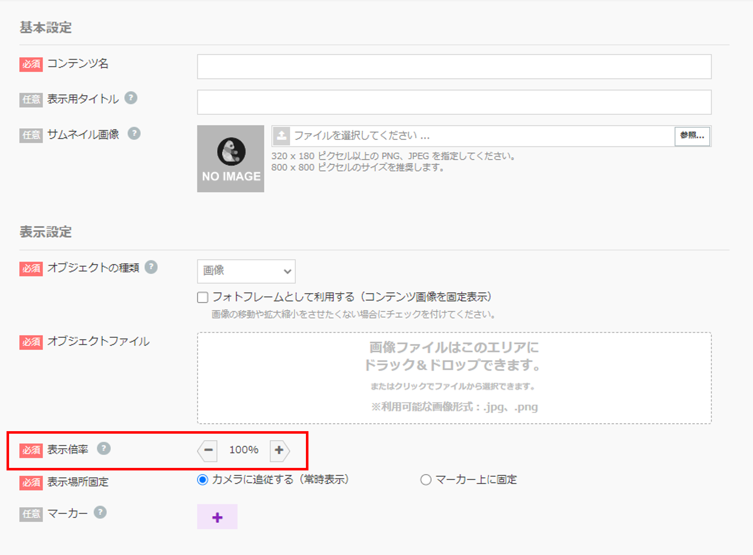
Task: Click the image file drag-and-drop area
Action: pos(454,378)
